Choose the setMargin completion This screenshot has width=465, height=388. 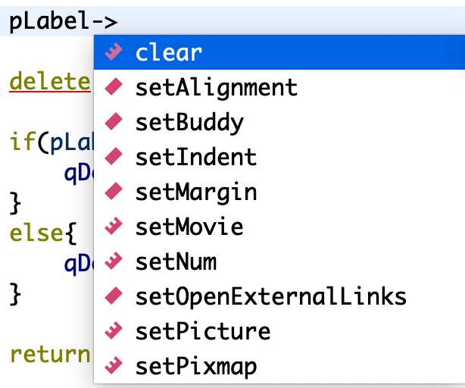279,192
